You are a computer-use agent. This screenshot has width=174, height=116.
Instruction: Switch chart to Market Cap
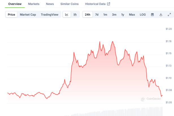pyautogui.click(x=27, y=14)
